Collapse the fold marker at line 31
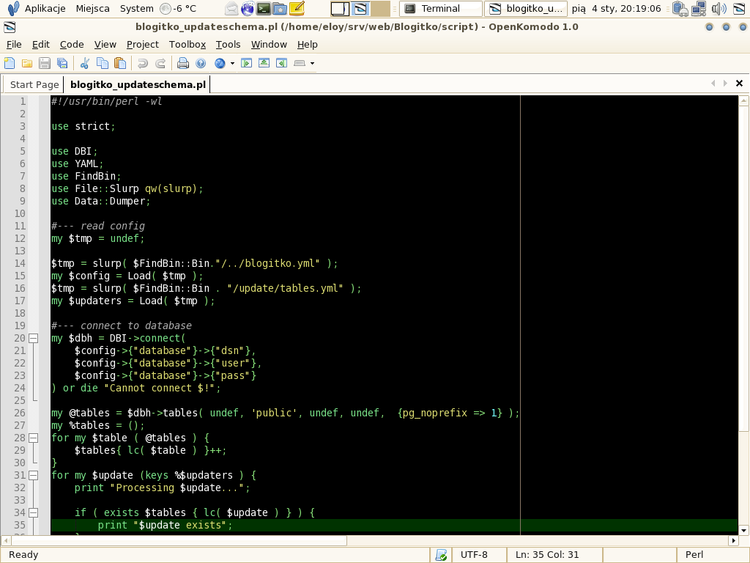Screen dimensions: 750x563 [34, 475]
